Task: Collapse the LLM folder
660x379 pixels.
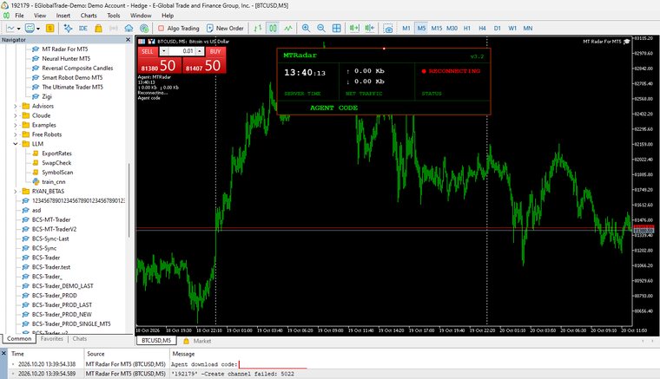Action: pyautogui.click(x=16, y=144)
